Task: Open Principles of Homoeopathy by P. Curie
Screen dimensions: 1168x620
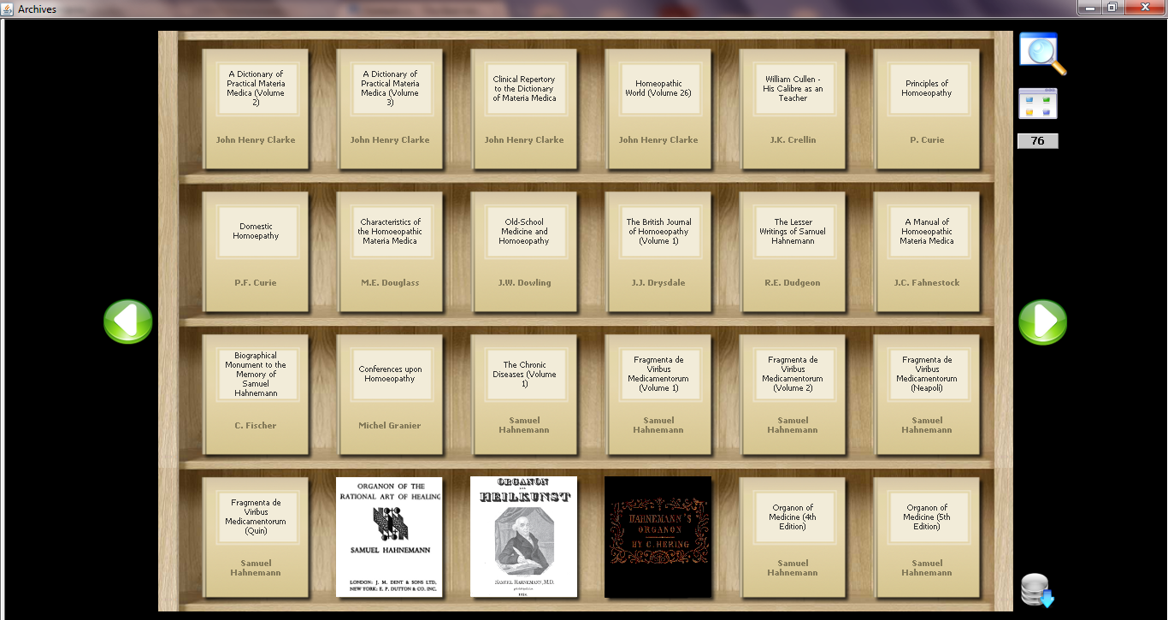Action: (x=927, y=109)
